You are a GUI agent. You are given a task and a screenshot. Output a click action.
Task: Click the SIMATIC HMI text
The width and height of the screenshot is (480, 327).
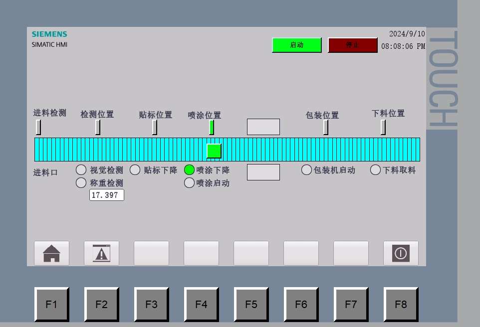(x=49, y=45)
